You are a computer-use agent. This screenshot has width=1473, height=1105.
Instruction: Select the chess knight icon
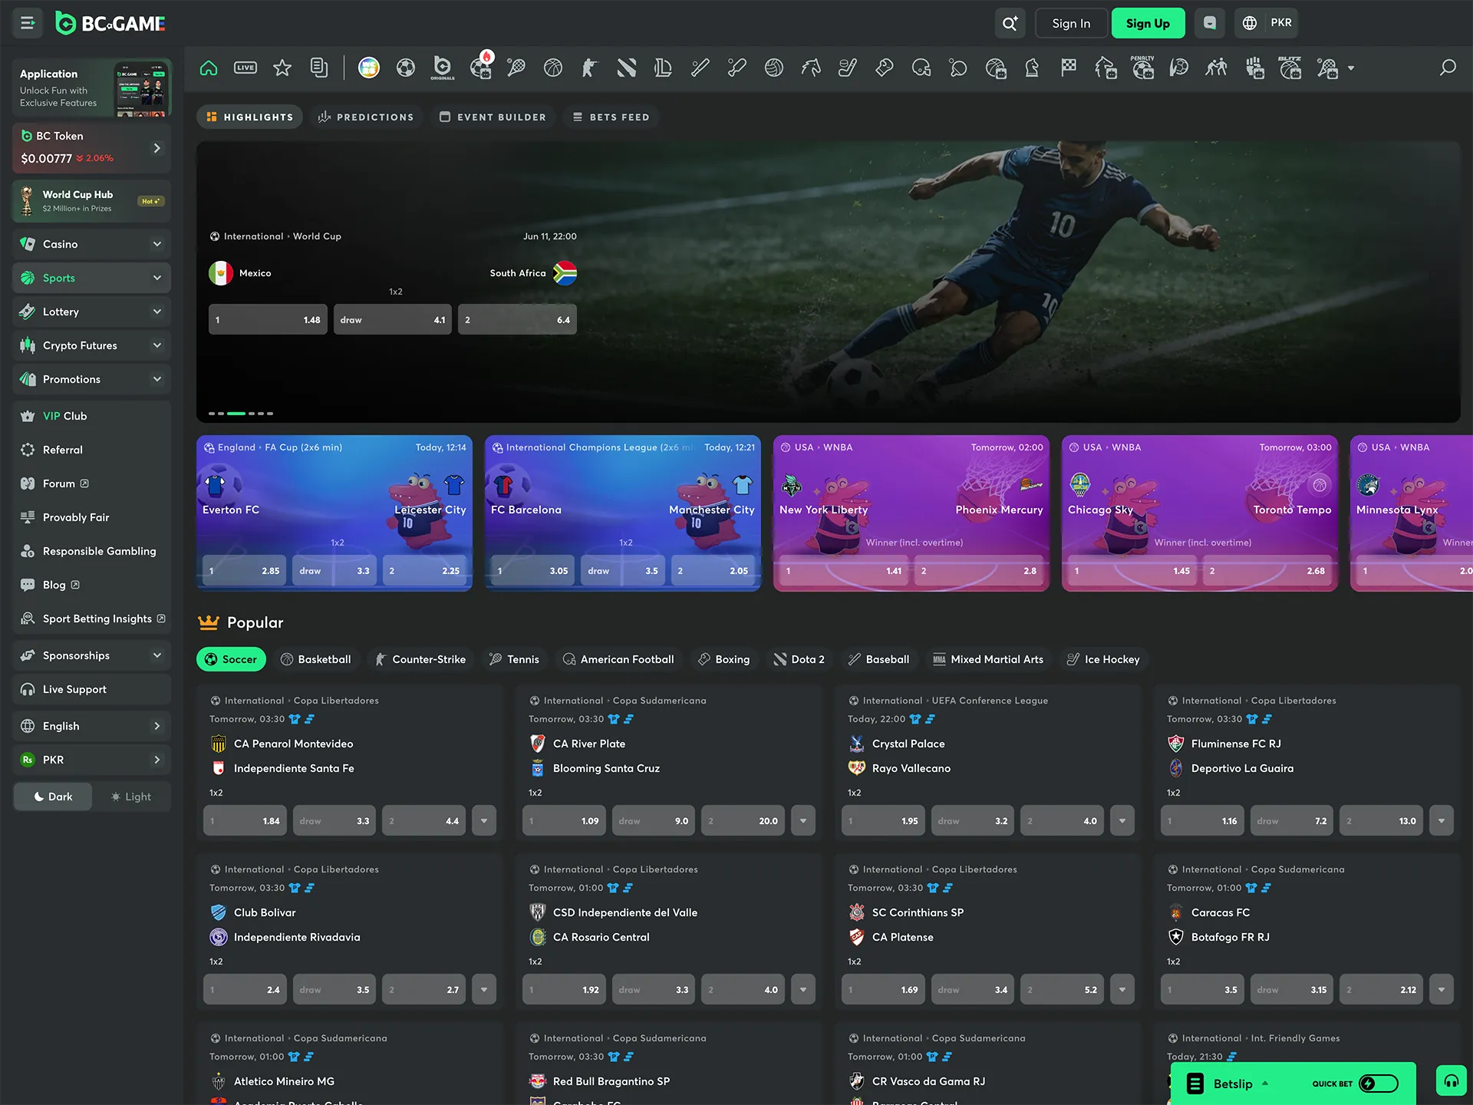(x=1032, y=68)
